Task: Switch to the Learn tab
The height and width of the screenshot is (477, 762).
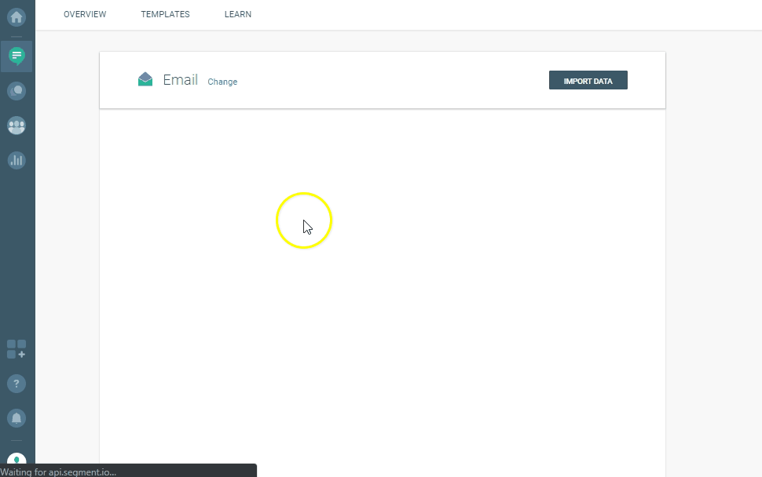Action: click(x=238, y=14)
